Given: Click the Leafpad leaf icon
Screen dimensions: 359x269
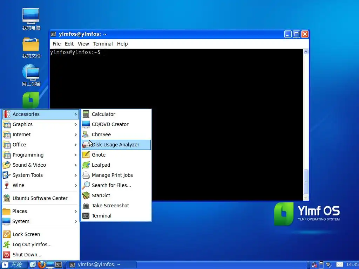Looking at the screenshot, I should [86, 165].
